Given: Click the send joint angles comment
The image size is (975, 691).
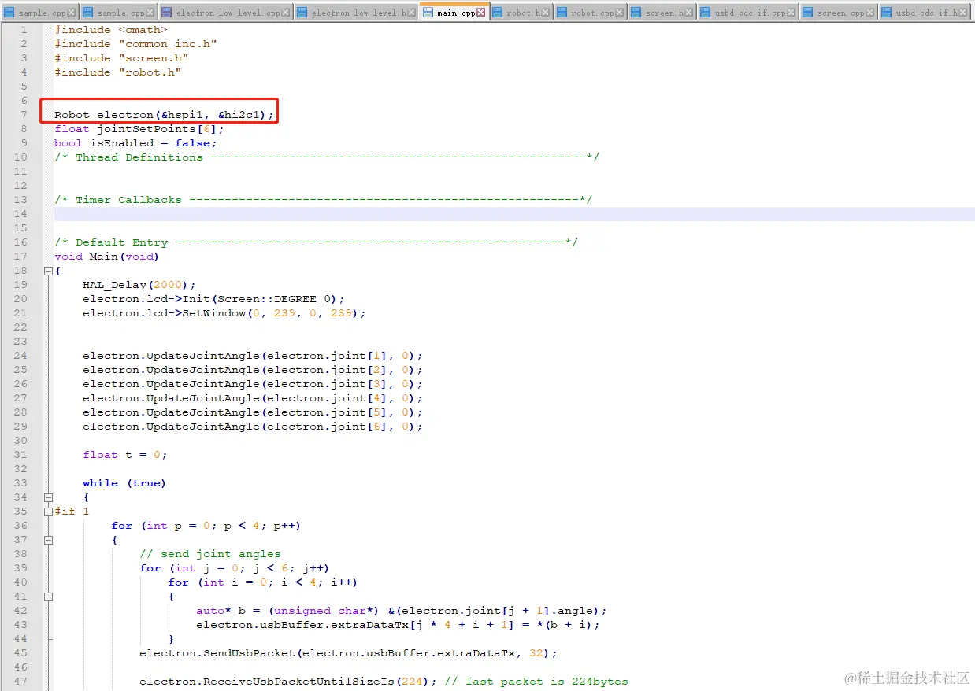Looking at the screenshot, I should [x=210, y=554].
